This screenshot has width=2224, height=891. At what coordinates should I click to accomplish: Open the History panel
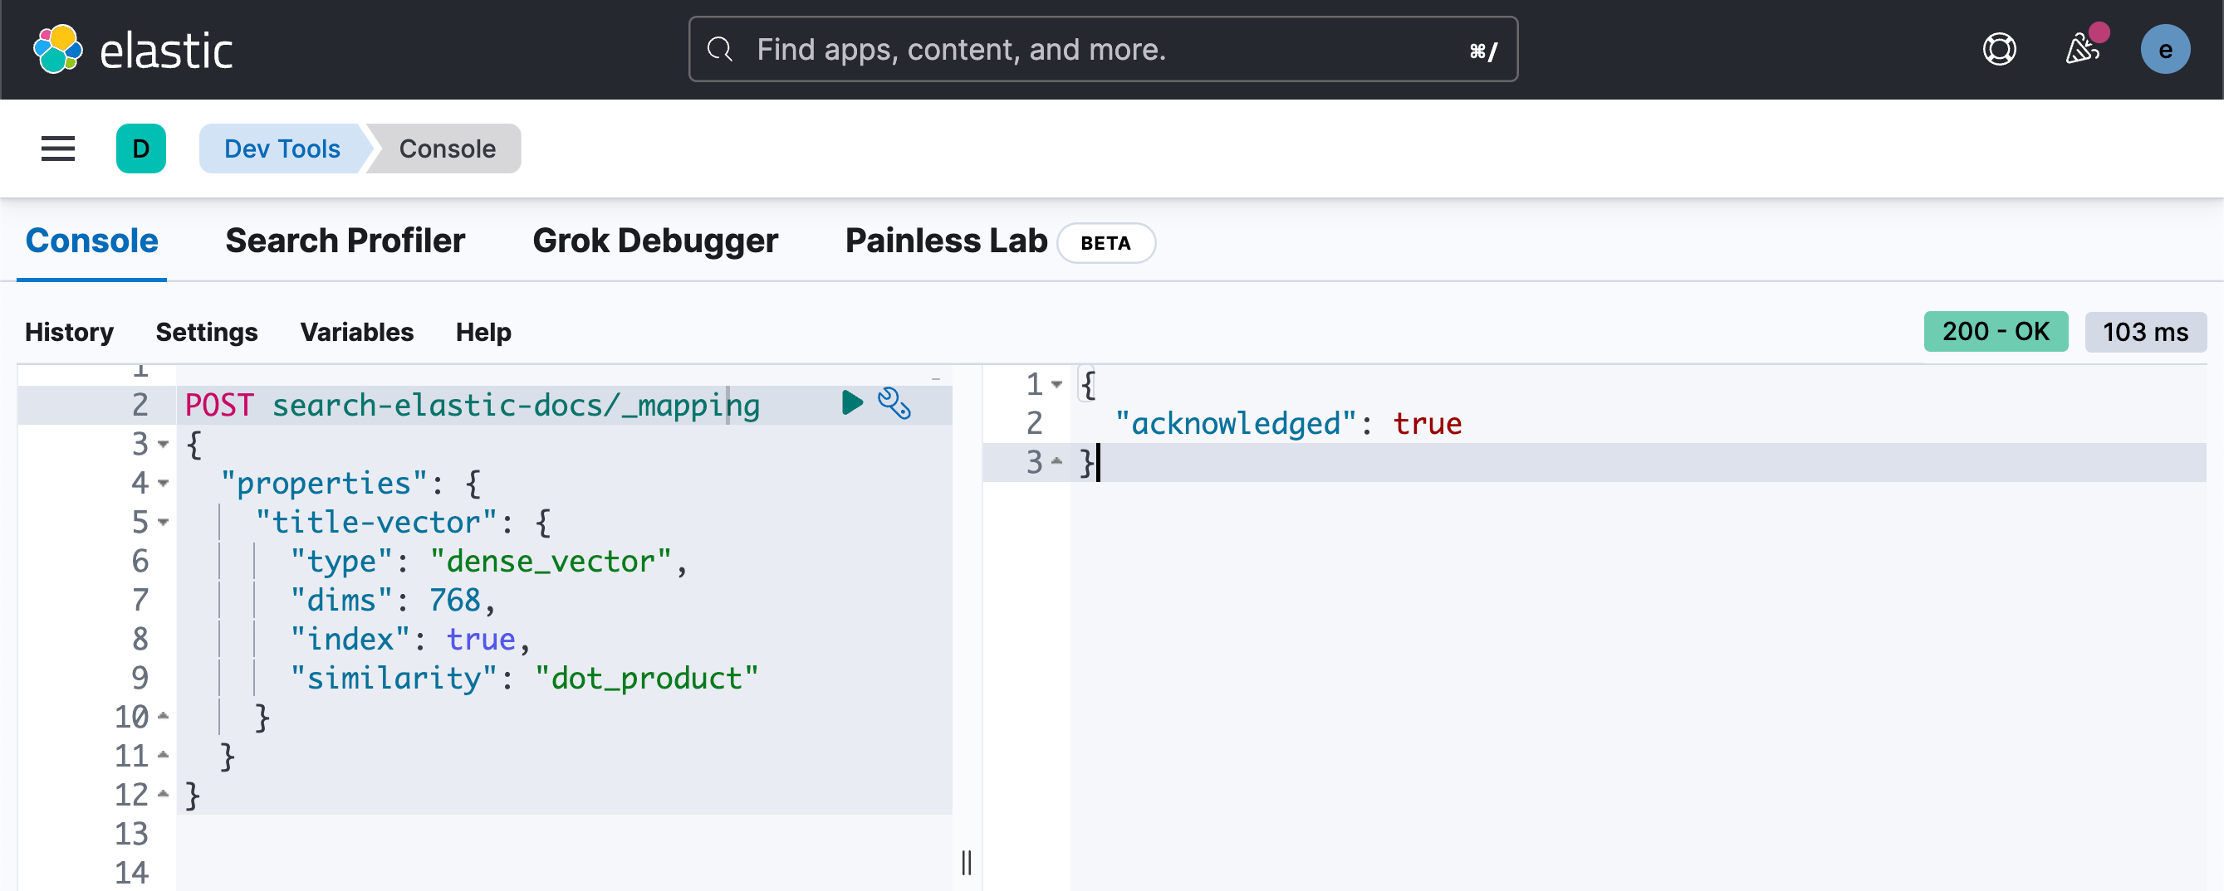click(69, 332)
